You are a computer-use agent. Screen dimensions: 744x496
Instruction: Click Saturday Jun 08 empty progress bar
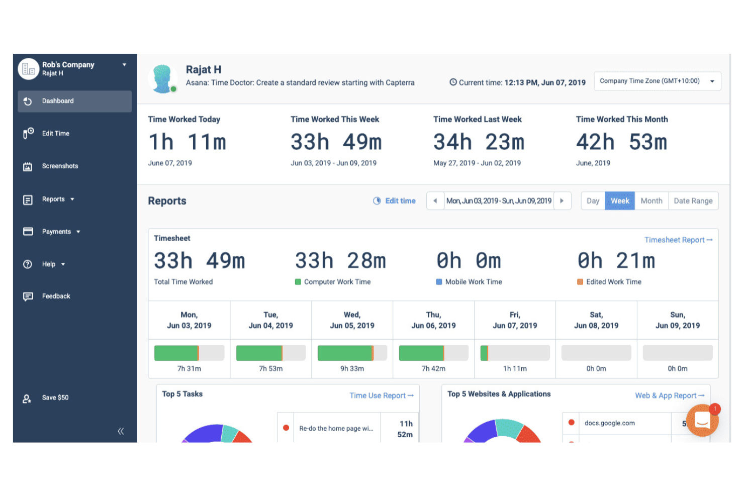coord(596,353)
